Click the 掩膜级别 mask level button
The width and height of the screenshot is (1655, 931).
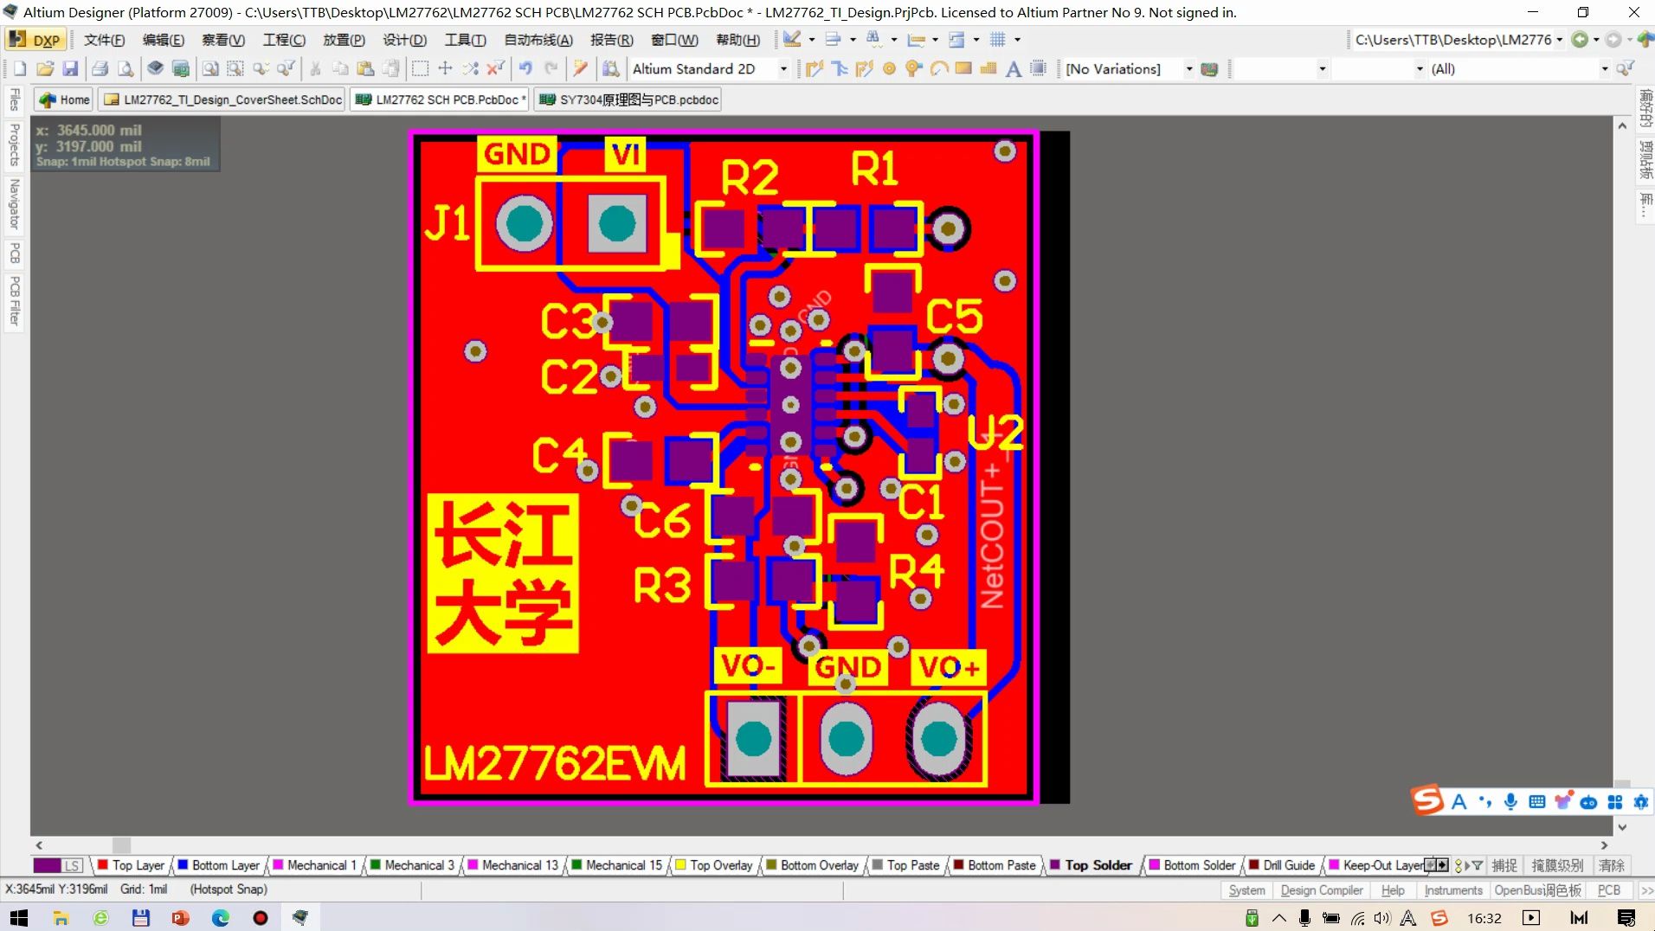pyautogui.click(x=1557, y=865)
